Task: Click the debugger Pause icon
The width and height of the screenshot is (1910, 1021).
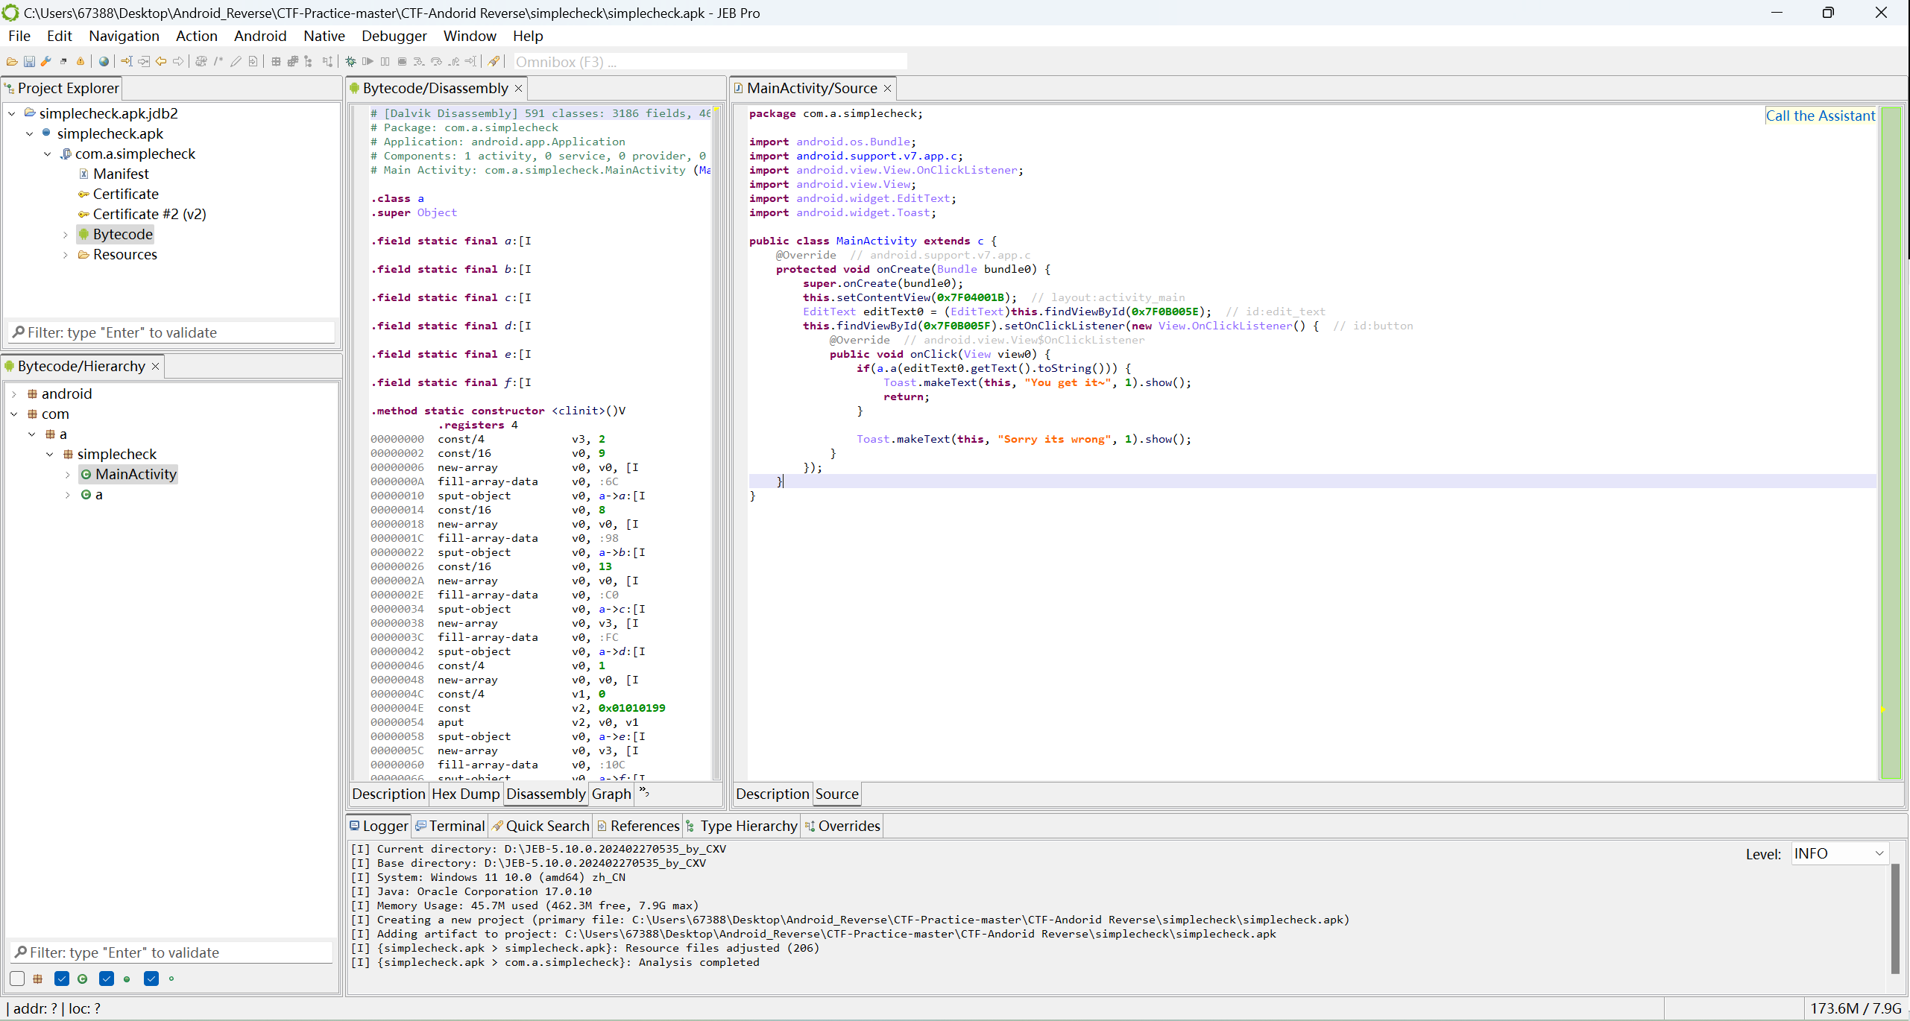Action: tap(385, 62)
